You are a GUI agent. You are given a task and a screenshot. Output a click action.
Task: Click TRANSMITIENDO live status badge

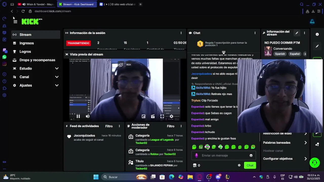78,43
